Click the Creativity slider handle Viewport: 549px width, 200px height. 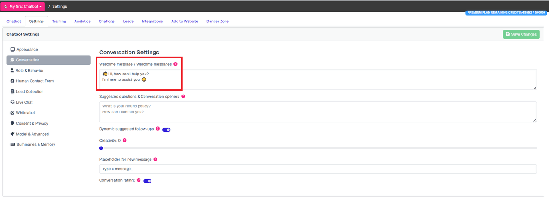click(x=101, y=148)
